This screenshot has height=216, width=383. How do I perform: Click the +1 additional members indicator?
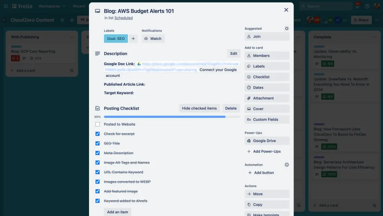point(344,20)
